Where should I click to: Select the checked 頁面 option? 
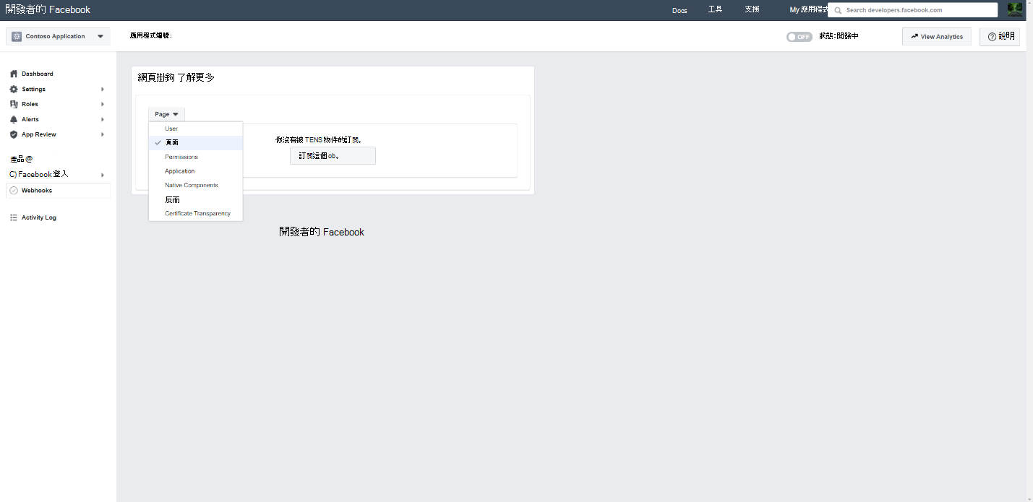click(196, 142)
